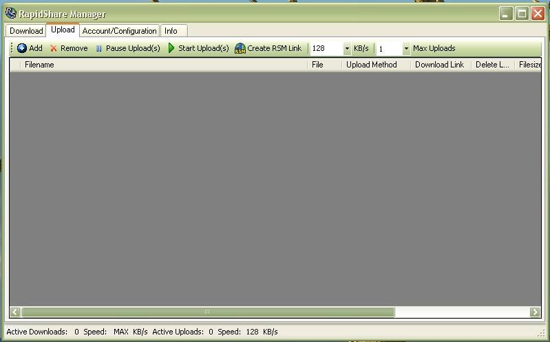550x342 pixels.
Task: Click the Active Uploads status text
Action: (182, 332)
